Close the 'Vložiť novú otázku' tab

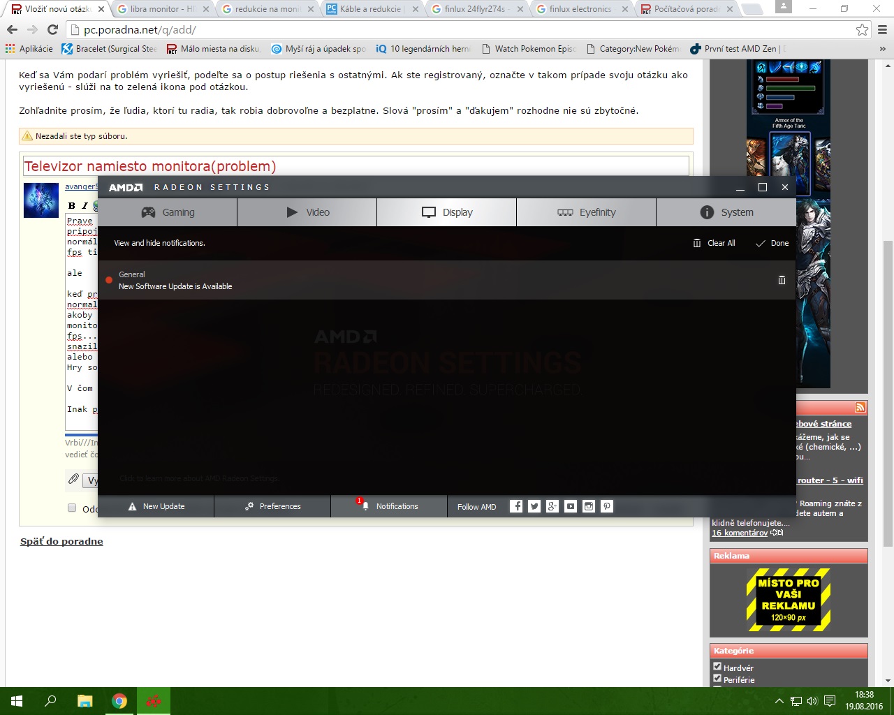tap(101, 9)
